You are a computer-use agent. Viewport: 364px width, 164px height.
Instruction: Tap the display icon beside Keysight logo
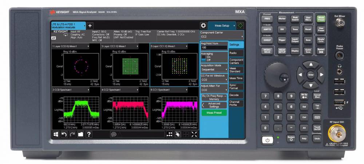coord(66,35)
